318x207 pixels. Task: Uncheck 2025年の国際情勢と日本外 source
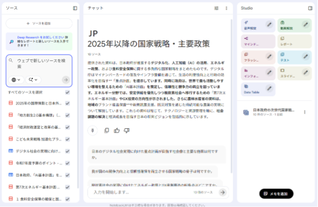click(x=67, y=103)
